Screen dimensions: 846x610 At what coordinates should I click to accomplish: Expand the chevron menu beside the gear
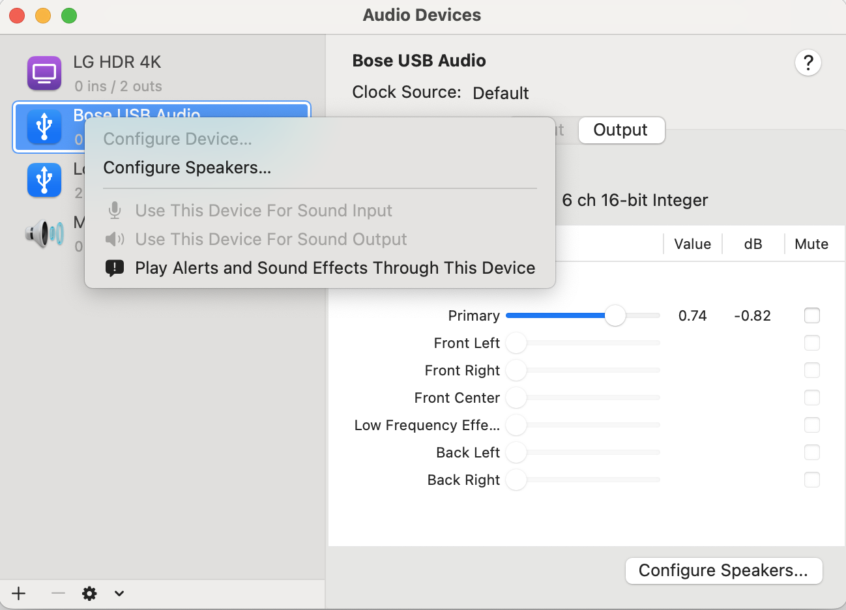pyautogui.click(x=118, y=593)
